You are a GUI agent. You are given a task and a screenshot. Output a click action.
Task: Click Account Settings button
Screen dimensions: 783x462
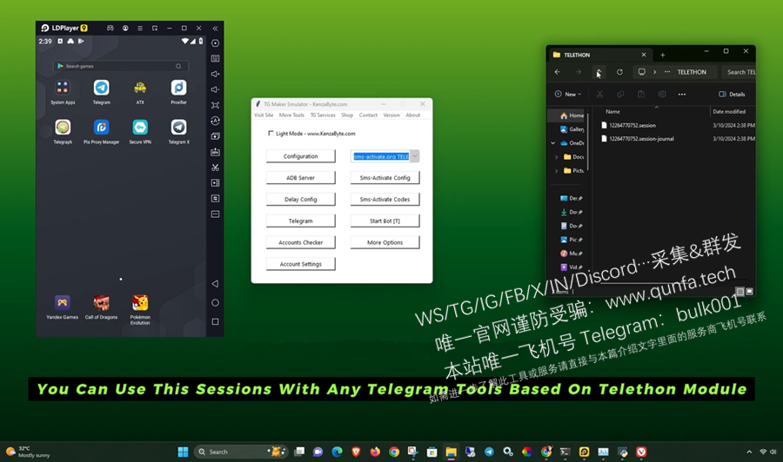pyautogui.click(x=301, y=264)
